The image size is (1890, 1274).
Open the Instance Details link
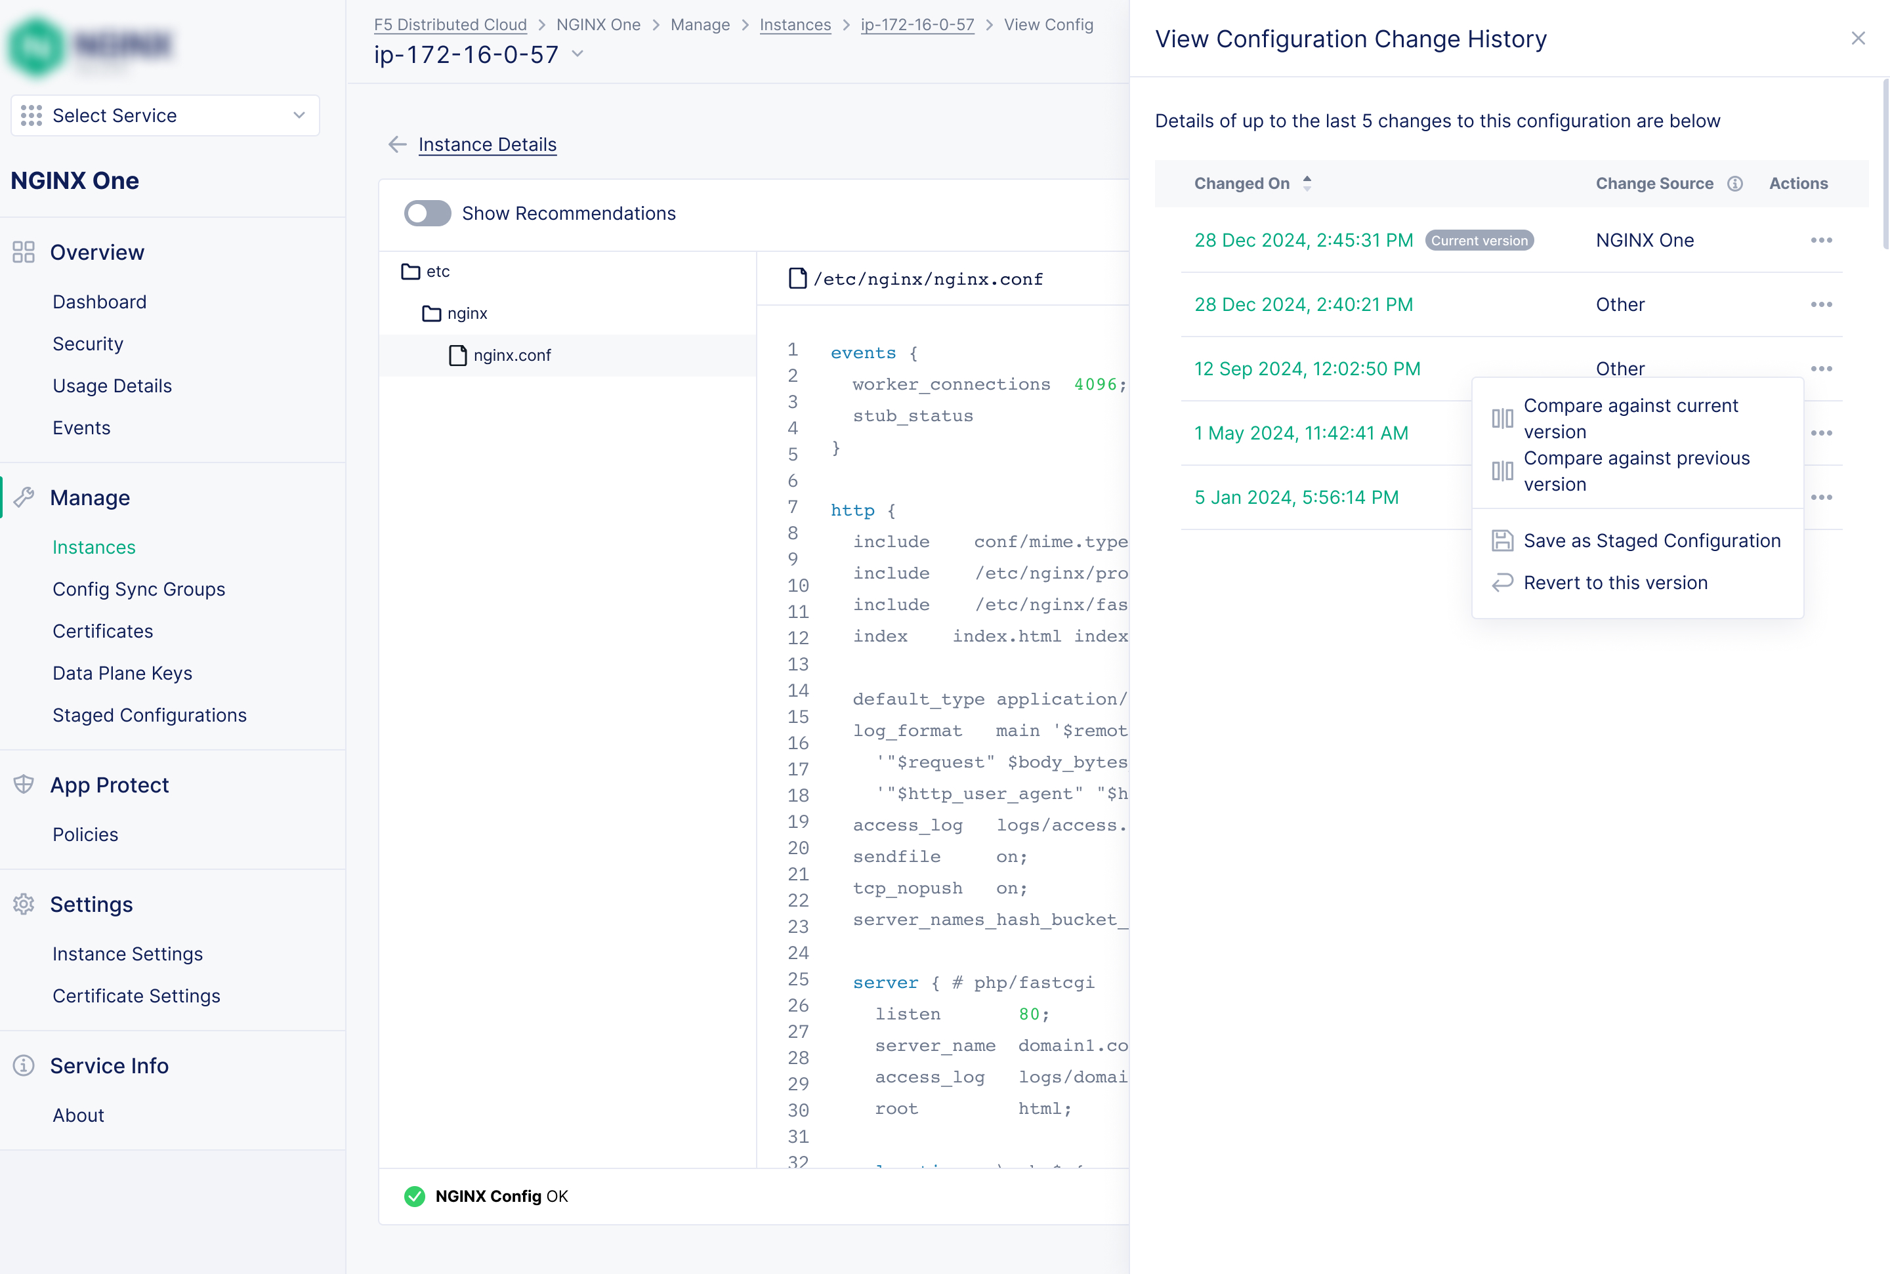point(487,144)
